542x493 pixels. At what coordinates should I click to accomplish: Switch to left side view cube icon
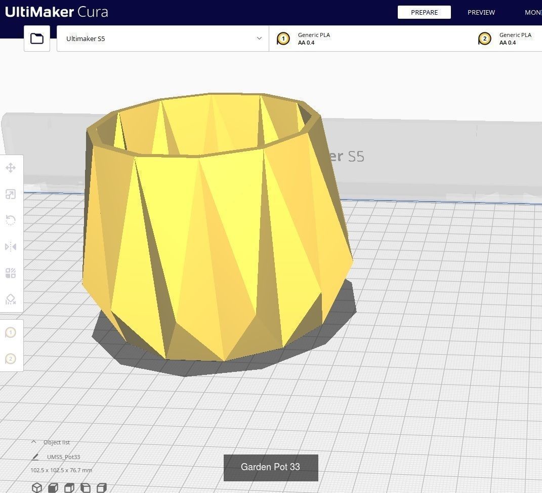coord(86,487)
